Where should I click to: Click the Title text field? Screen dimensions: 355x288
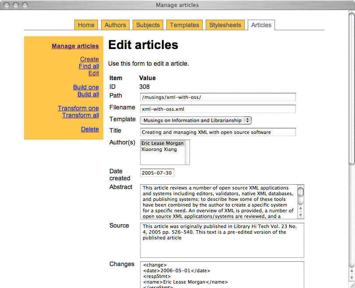pyautogui.click(x=218, y=132)
